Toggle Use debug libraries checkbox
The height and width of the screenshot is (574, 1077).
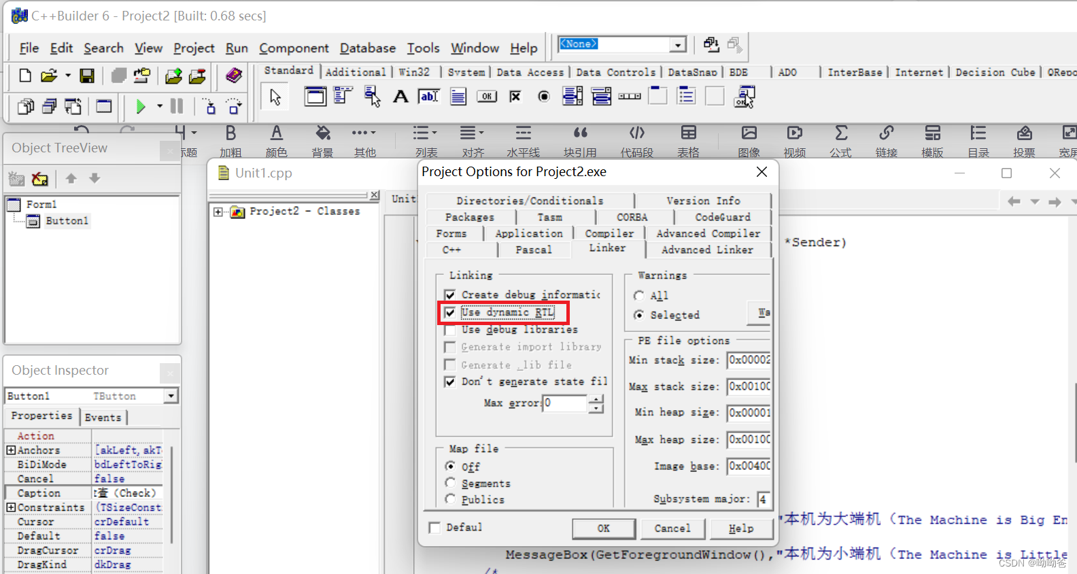point(450,330)
